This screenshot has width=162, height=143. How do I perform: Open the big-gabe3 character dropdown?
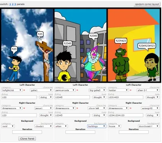click(x=97, y=90)
